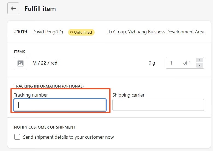Tick the send shipment details checkbox
The image size is (213, 151).
(17, 137)
